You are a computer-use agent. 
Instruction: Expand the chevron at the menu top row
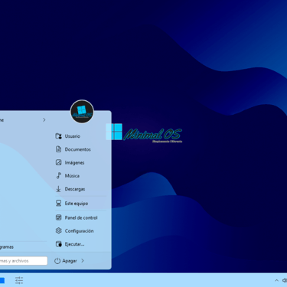click(44, 120)
